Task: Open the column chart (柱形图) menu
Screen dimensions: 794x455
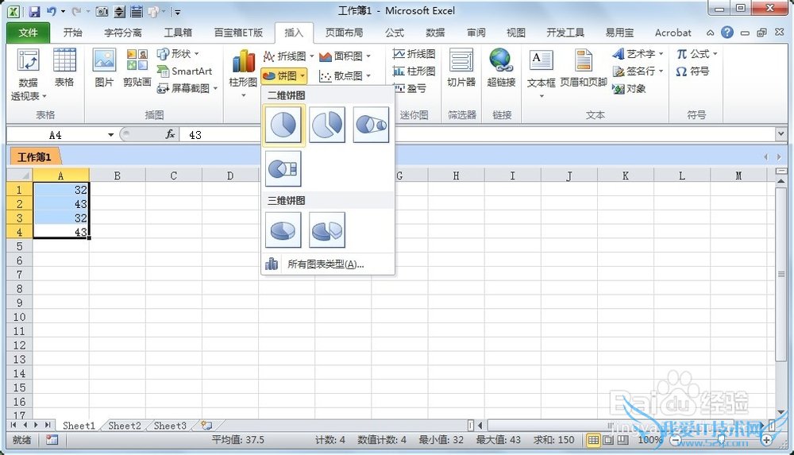Action: tap(243, 73)
